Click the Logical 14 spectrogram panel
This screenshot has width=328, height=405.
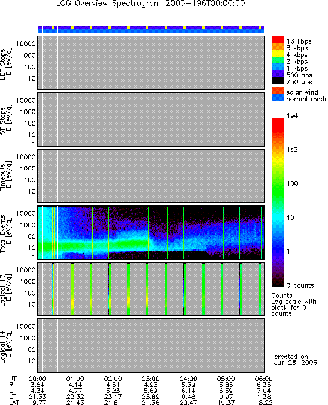click(151, 345)
